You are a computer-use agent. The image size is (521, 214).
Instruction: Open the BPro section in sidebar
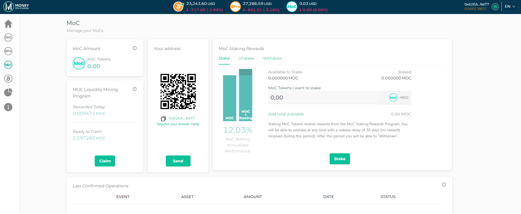(8, 51)
